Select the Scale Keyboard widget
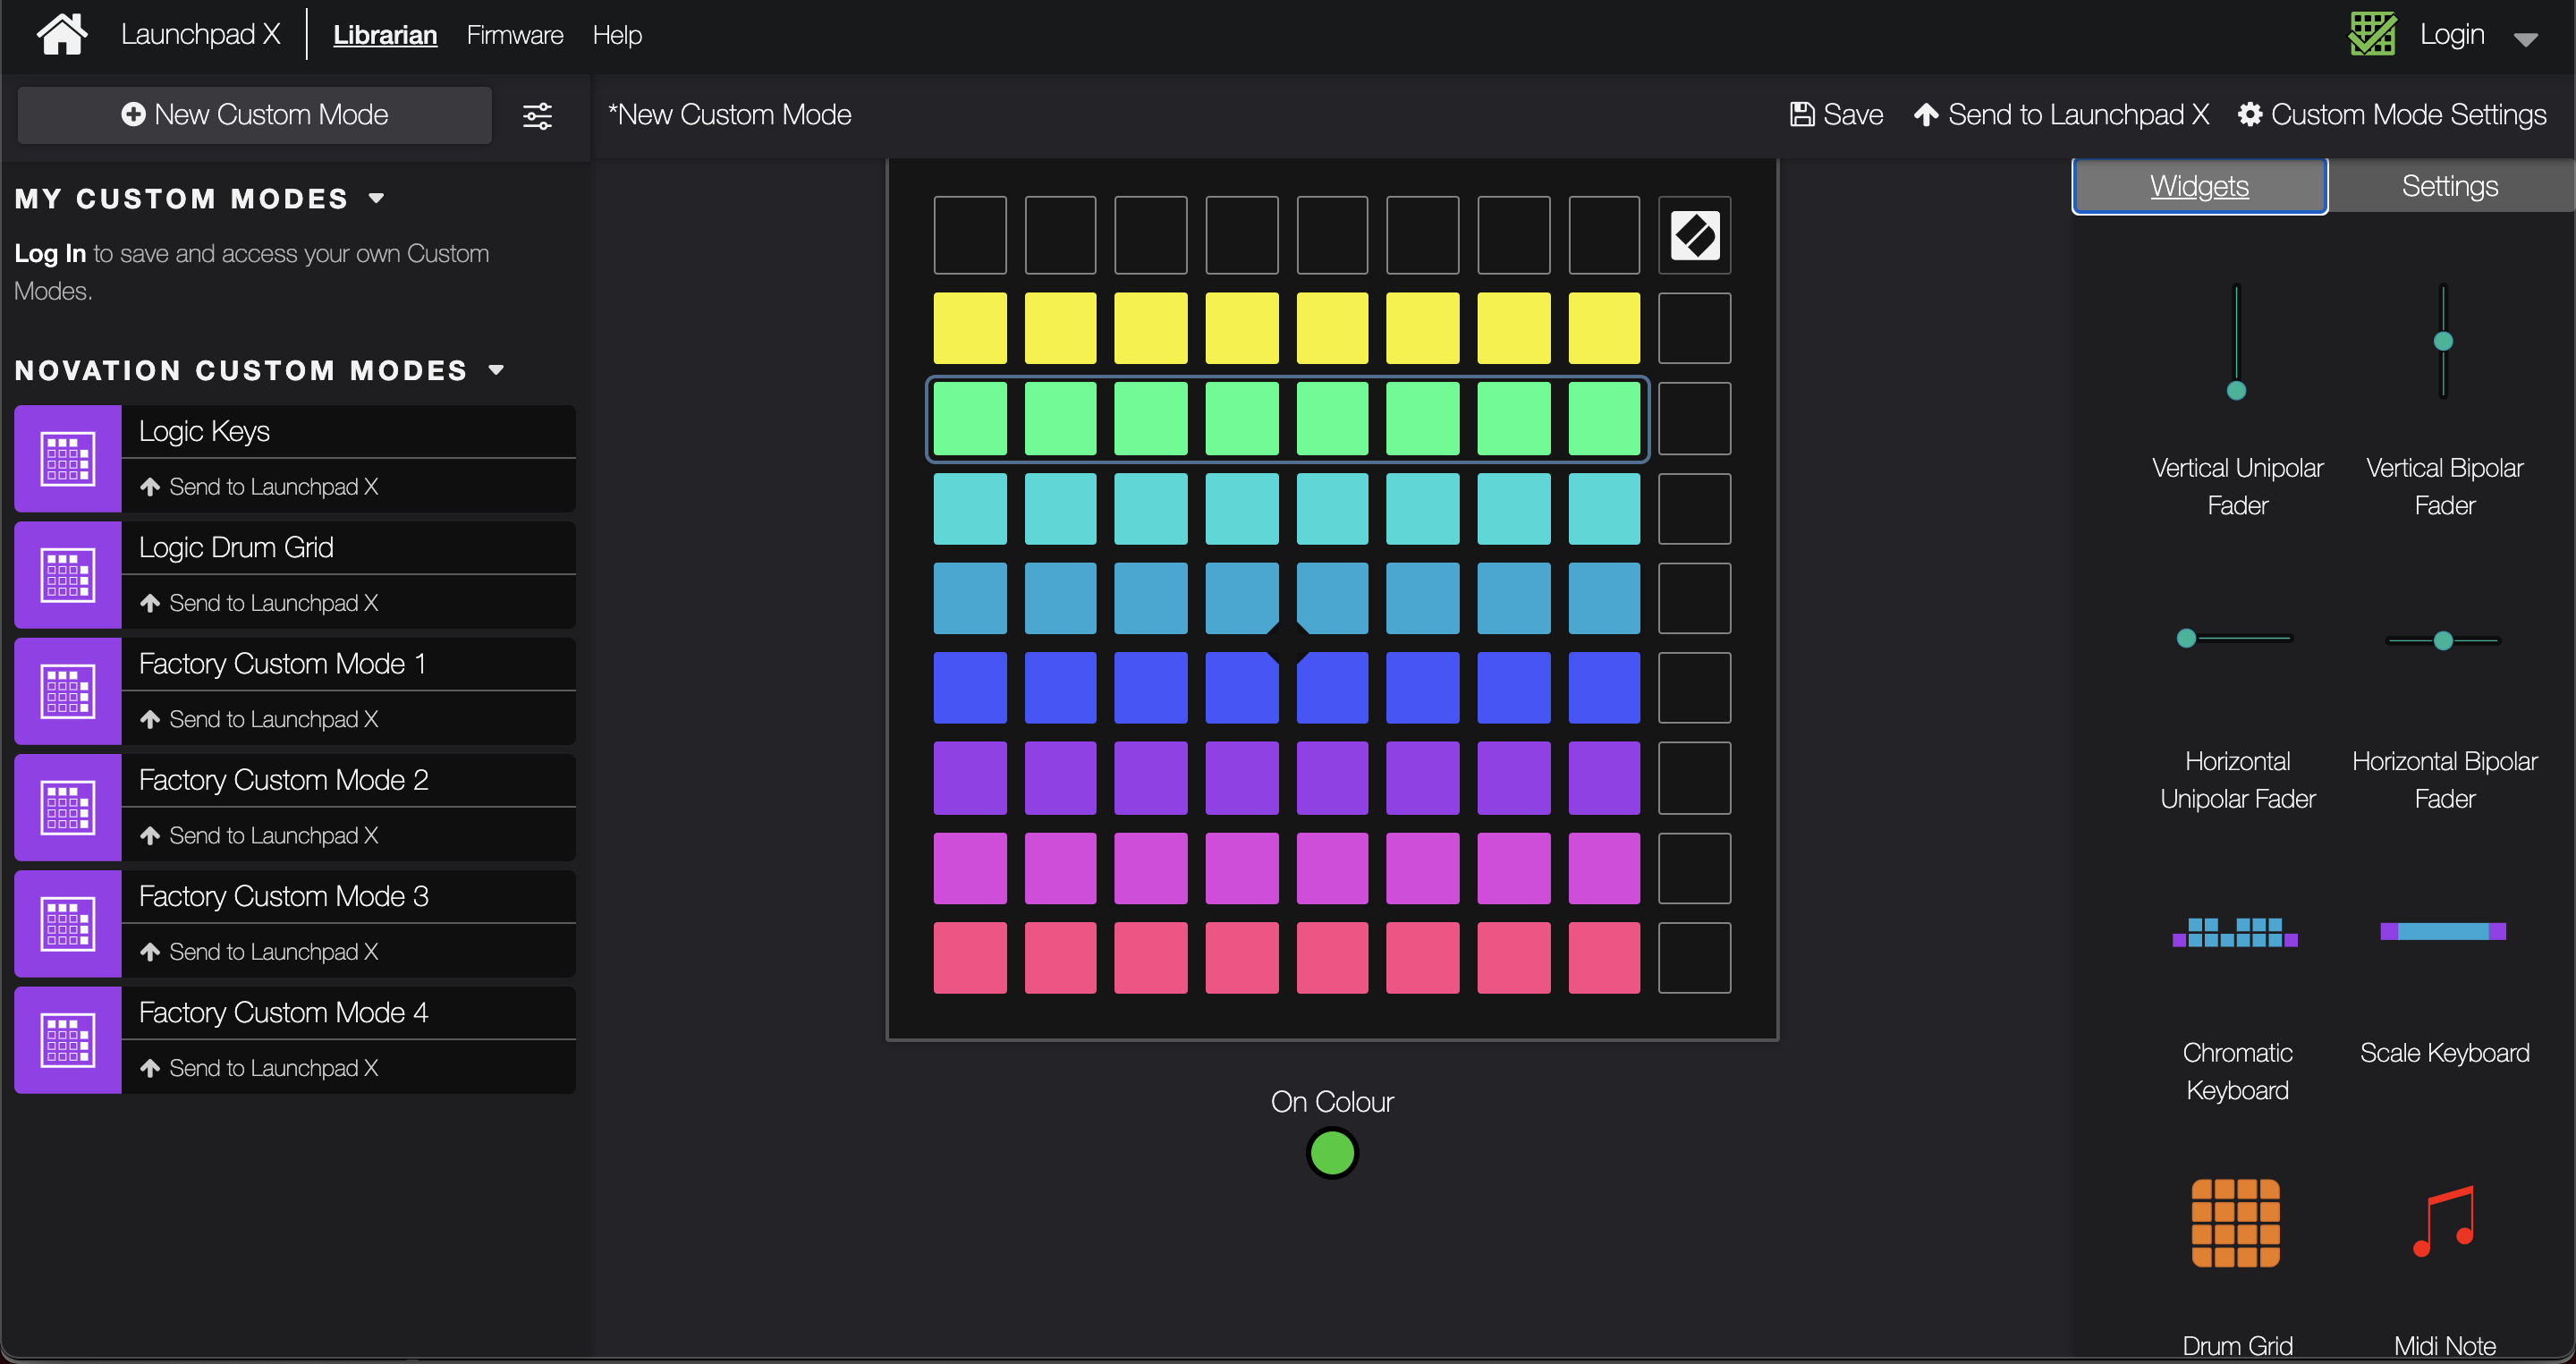Viewport: 2576px width, 1364px height. [2443, 932]
